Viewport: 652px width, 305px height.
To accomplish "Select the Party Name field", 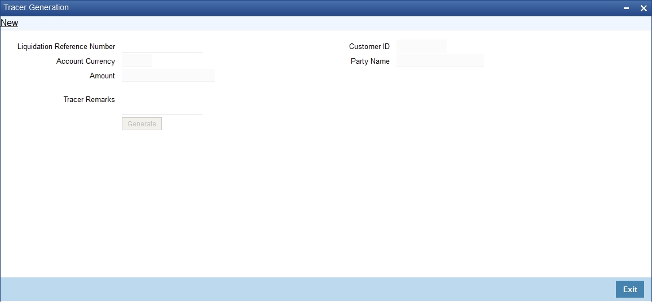I will point(440,61).
